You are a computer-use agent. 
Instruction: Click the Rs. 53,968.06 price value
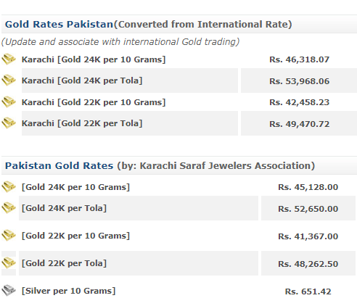pos(299,81)
